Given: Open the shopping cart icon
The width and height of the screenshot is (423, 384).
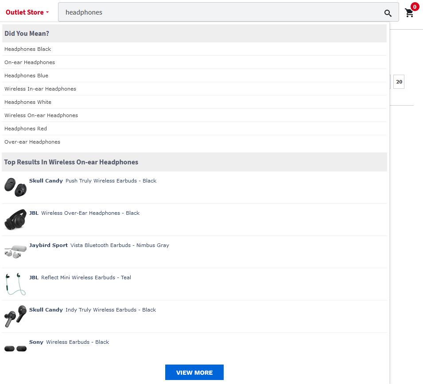Looking at the screenshot, I should tap(409, 13).
